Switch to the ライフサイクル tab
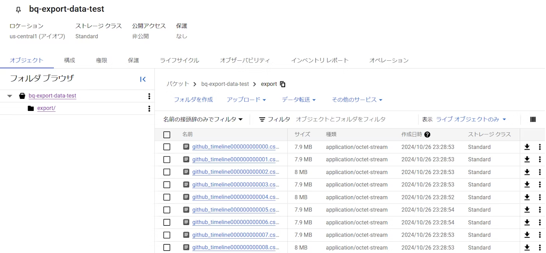This screenshot has height=253, width=546. point(179,60)
